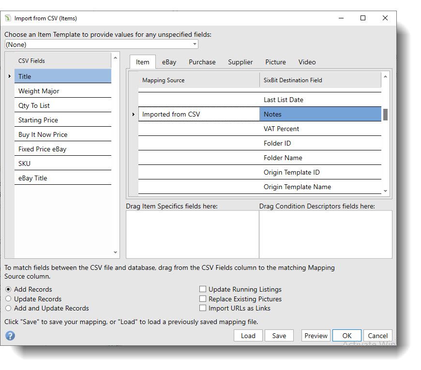Screen dimensions: 421x370
Task: Click the Preview button
Action: [x=316, y=335]
